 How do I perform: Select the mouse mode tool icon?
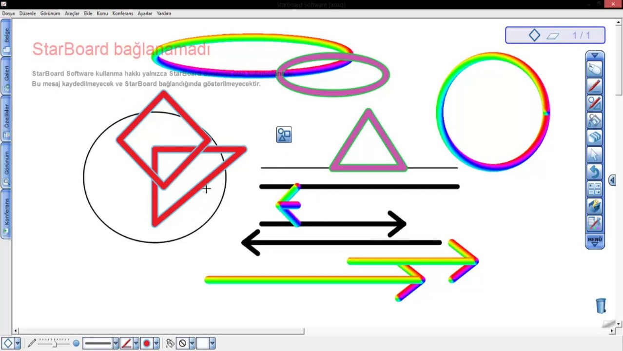[x=595, y=69]
